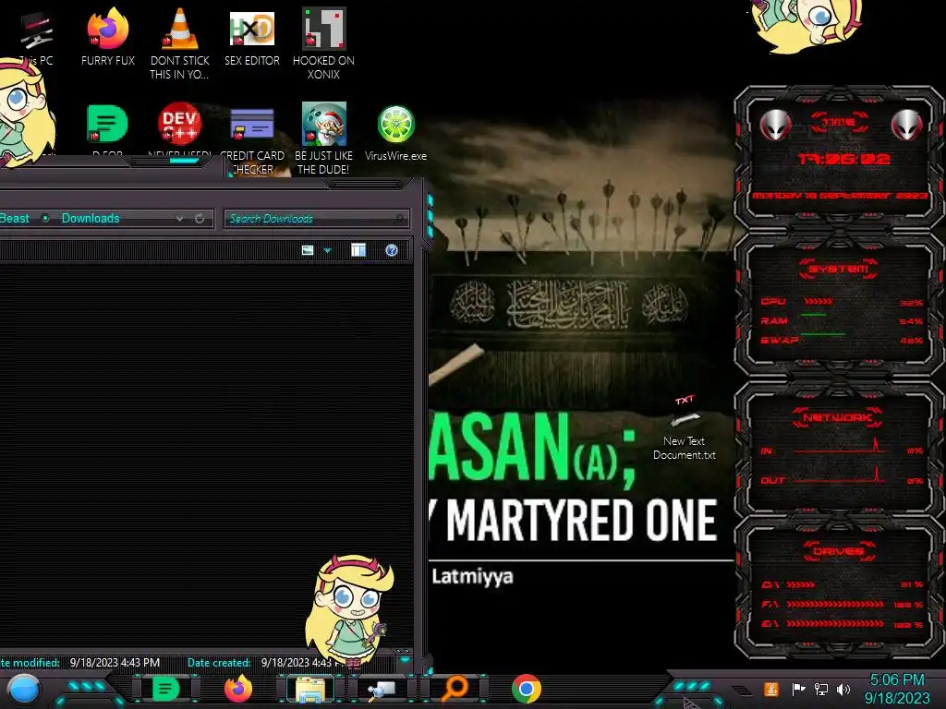Change the Explorer view layout icon

308,250
